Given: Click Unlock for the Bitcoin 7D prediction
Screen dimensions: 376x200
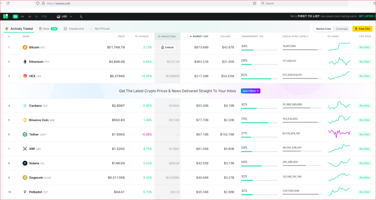Looking at the screenshot, I should pyautogui.click(x=167, y=47).
